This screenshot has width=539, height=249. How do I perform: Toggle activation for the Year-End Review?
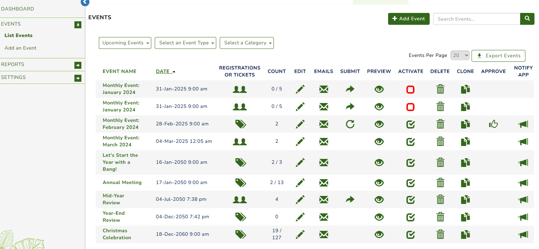click(410, 217)
